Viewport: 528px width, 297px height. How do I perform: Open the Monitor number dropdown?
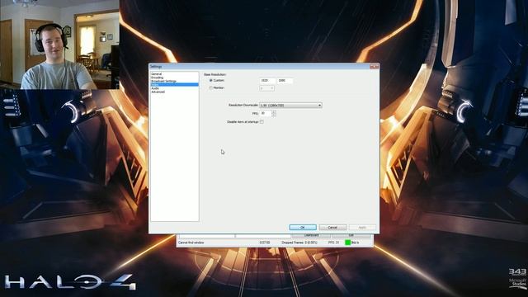[267, 88]
